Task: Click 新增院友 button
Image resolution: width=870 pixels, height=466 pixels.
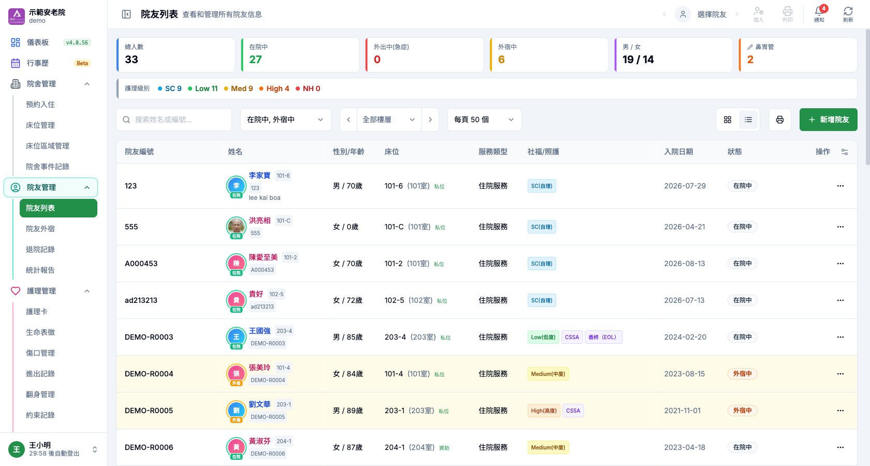Action: click(829, 120)
